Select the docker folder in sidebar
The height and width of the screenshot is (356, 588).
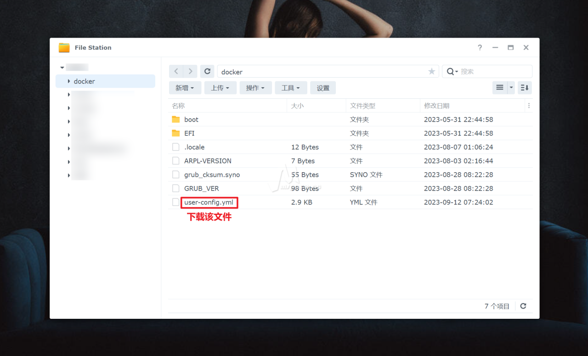pyautogui.click(x=105, y=81)
